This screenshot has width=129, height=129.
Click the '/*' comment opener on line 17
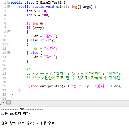click(28, 69)
